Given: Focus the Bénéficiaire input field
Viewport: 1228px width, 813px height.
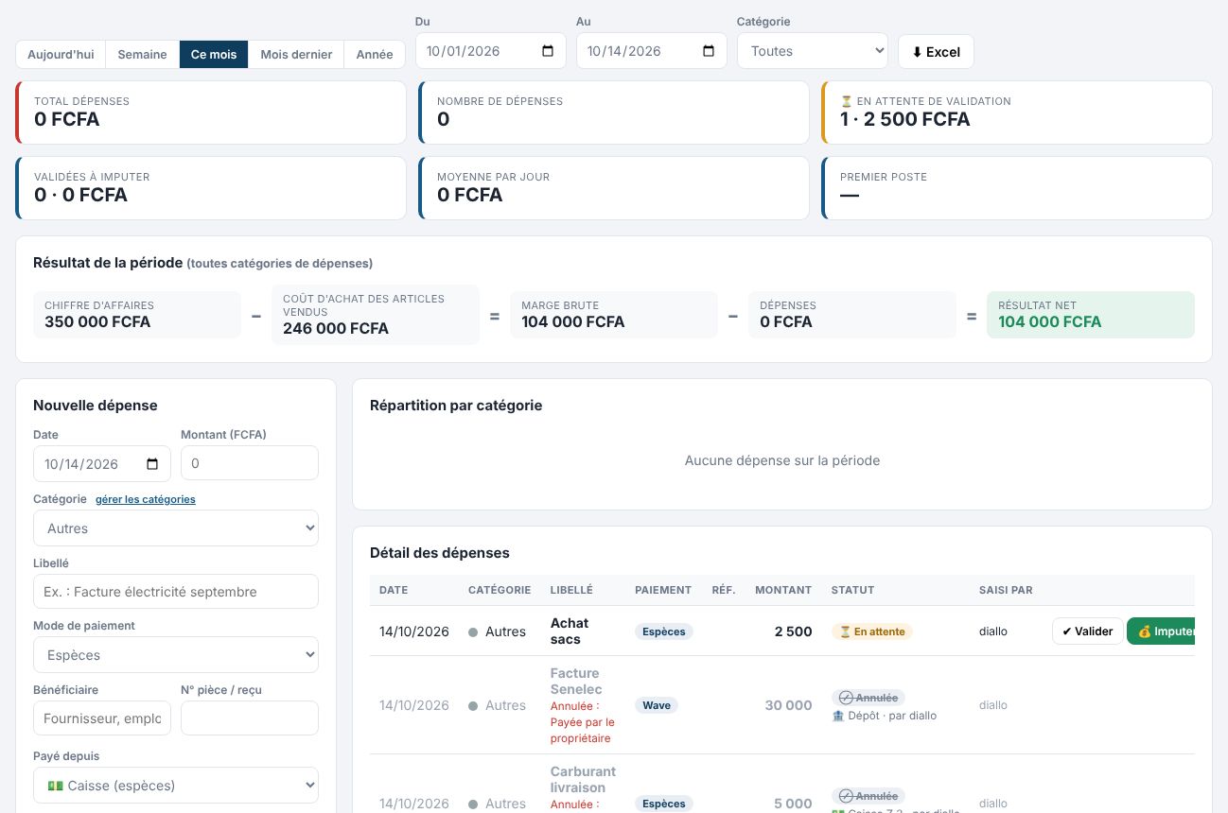Looking at the screenshot, I should tap(102, 718).
